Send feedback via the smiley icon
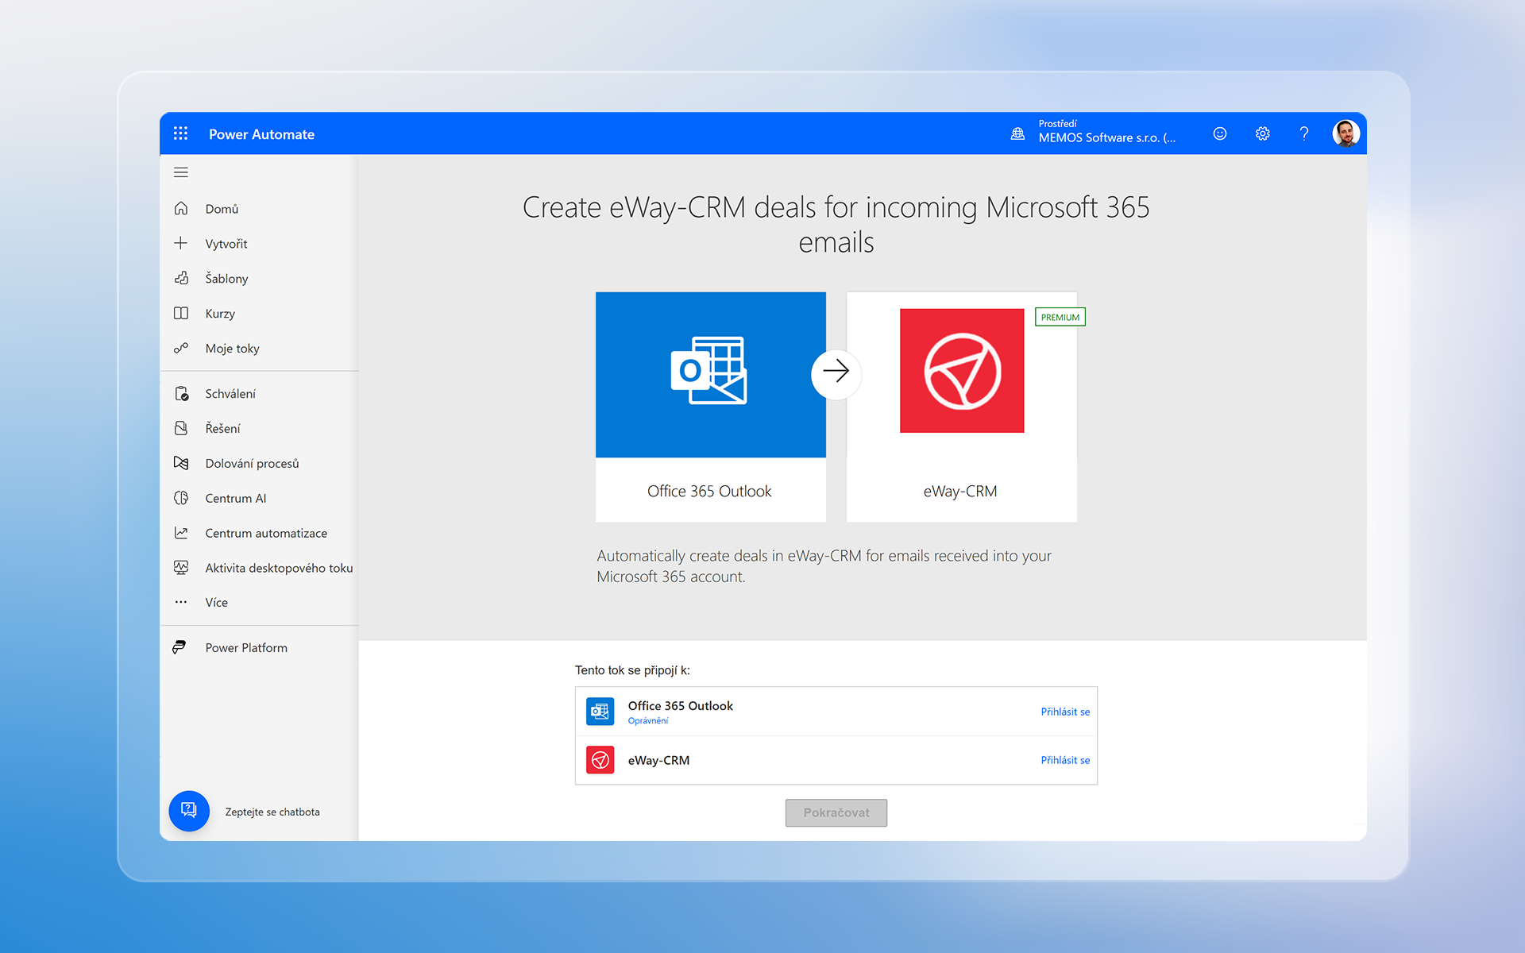This screenshot has height=953, width=1525. point(1220,133)
